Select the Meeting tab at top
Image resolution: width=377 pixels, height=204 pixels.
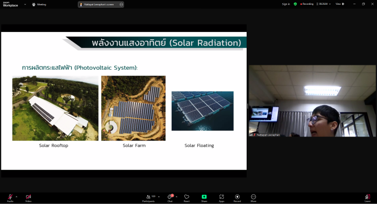pos(39,4)
